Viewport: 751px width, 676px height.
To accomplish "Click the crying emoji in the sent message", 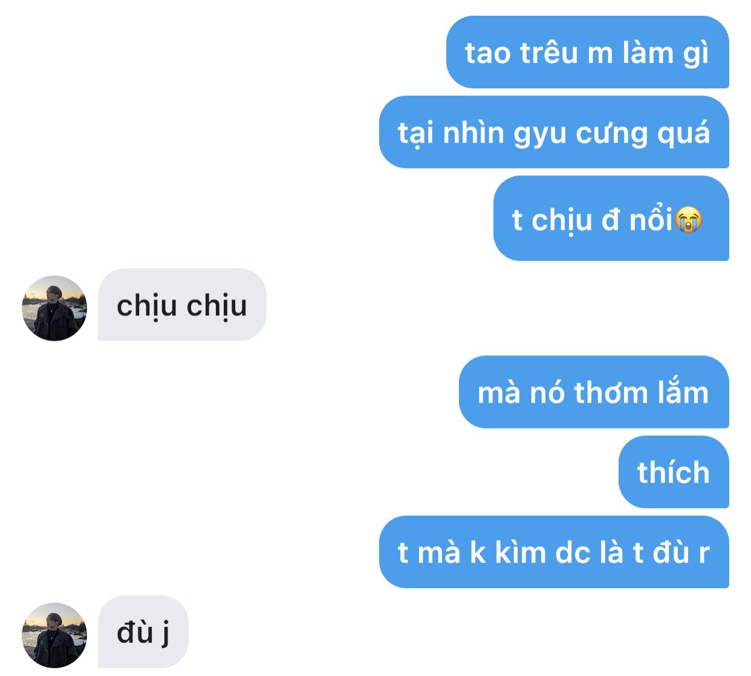I will 688,219.
